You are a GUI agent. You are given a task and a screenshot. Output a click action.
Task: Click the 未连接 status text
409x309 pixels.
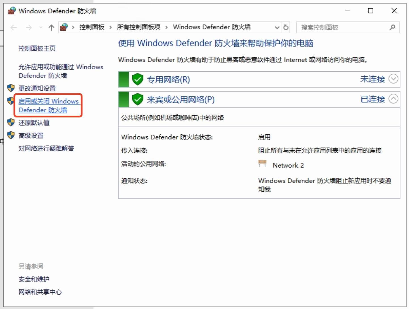pos(372,79)
